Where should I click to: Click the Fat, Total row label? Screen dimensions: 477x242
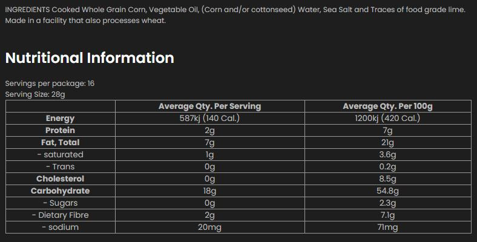pos(60,143)
